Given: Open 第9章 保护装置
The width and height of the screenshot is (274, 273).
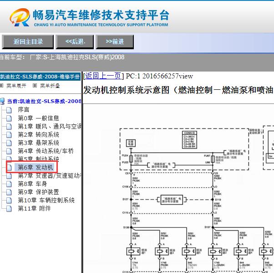Looking at the screenshot, I should [38, 192].
